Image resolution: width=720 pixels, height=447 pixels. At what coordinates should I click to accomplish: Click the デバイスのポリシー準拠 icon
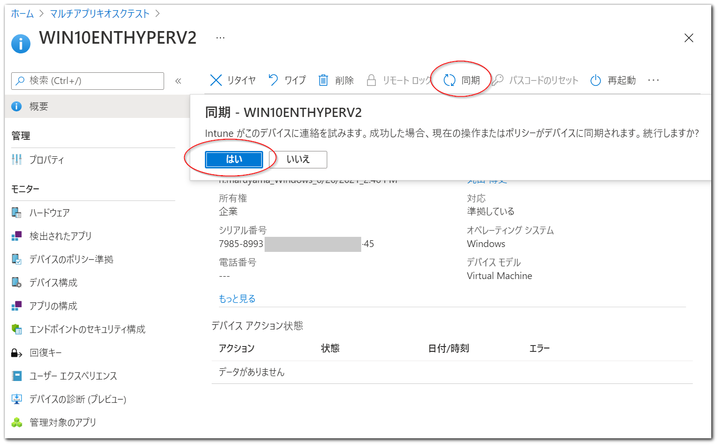click(17, 259)
